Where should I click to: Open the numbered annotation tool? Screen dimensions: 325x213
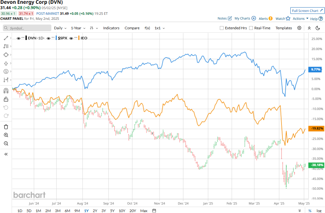6,71
